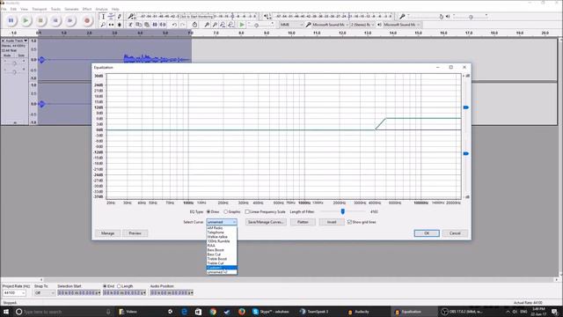Click the Flatten button
Viewport: 563px width, 317px height.
click(303, 222)
